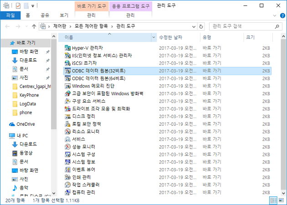Open the help question mark icon
The image size is (287, 205).
pyautogui.click(x=282, y=15)
